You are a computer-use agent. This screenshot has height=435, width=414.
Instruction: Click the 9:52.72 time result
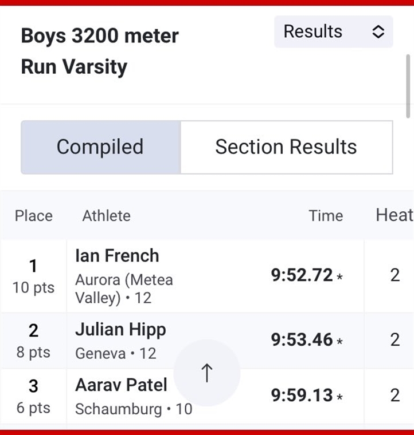click(x=302, y=275)
